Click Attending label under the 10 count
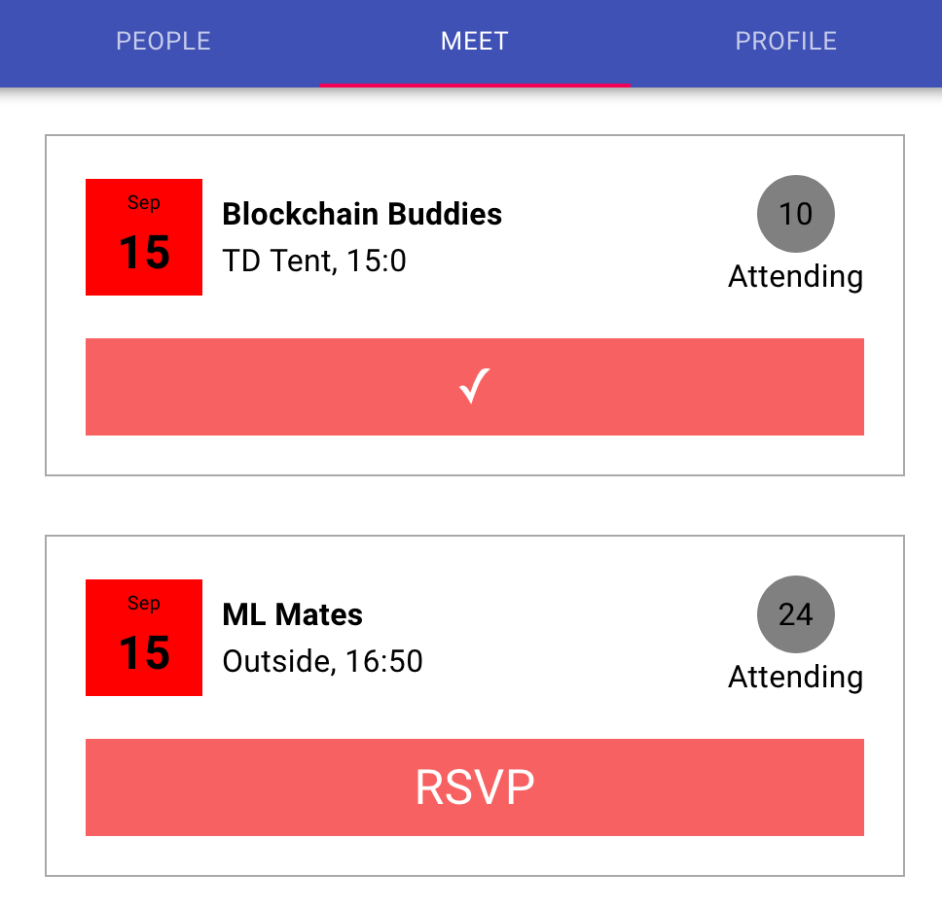Screen dimensions: 942x908 tap(795, 277)
